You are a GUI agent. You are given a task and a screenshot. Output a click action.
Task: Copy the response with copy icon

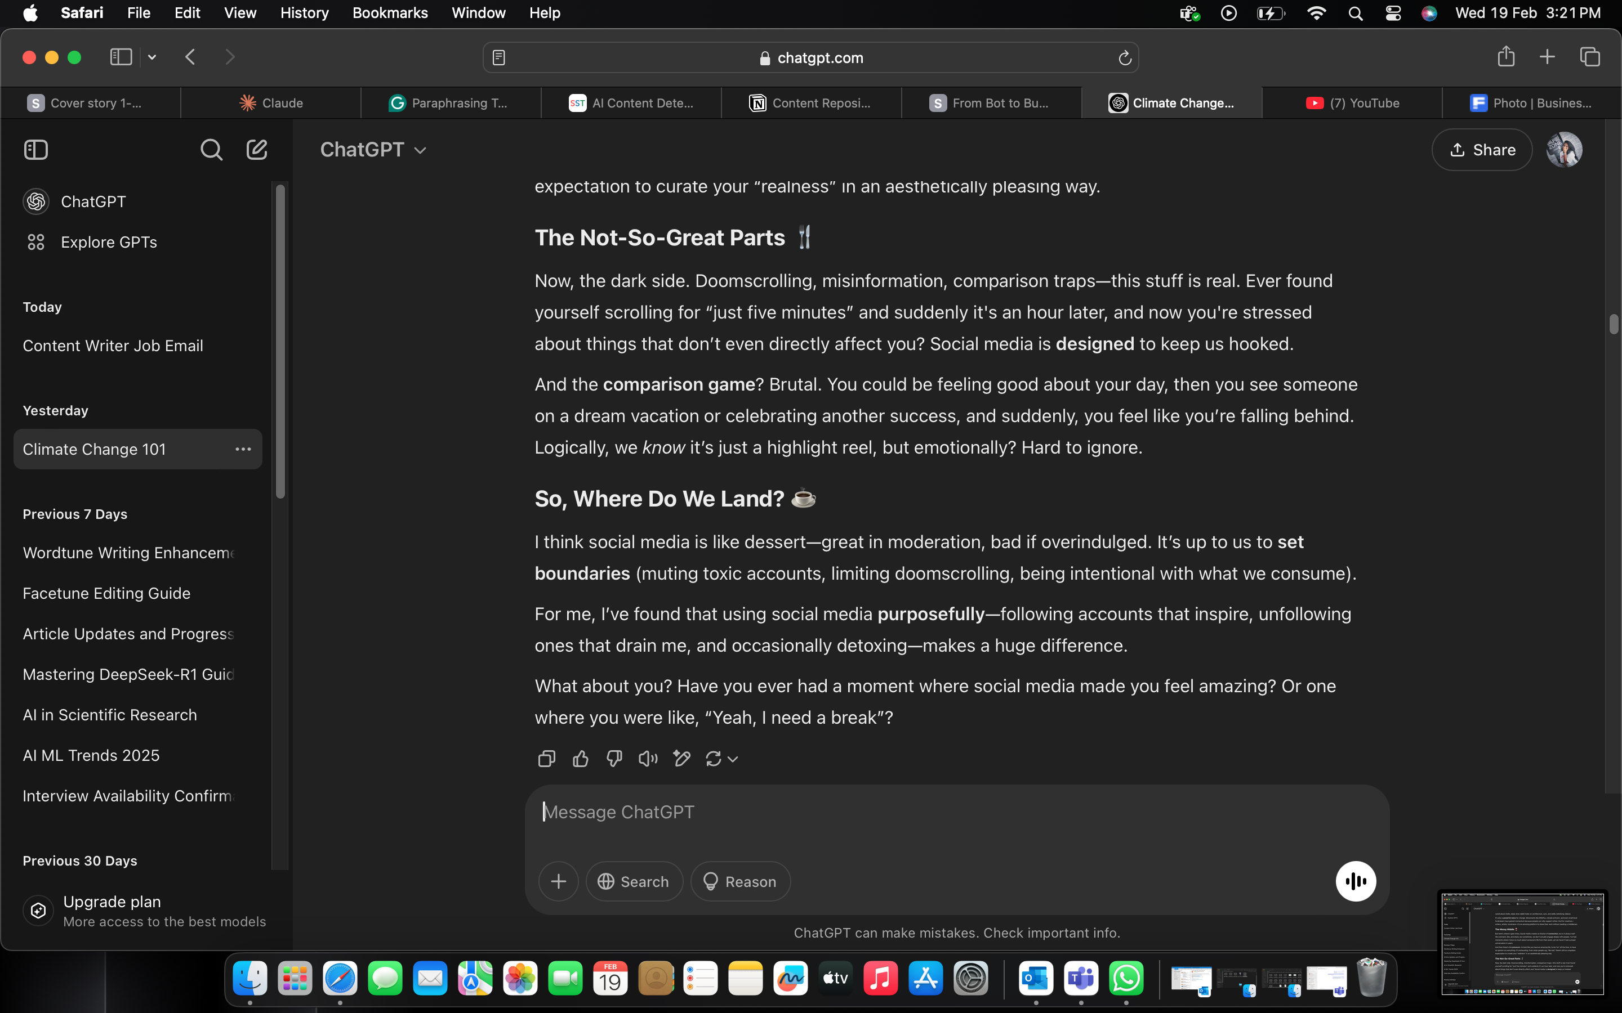tap(546, 759)
